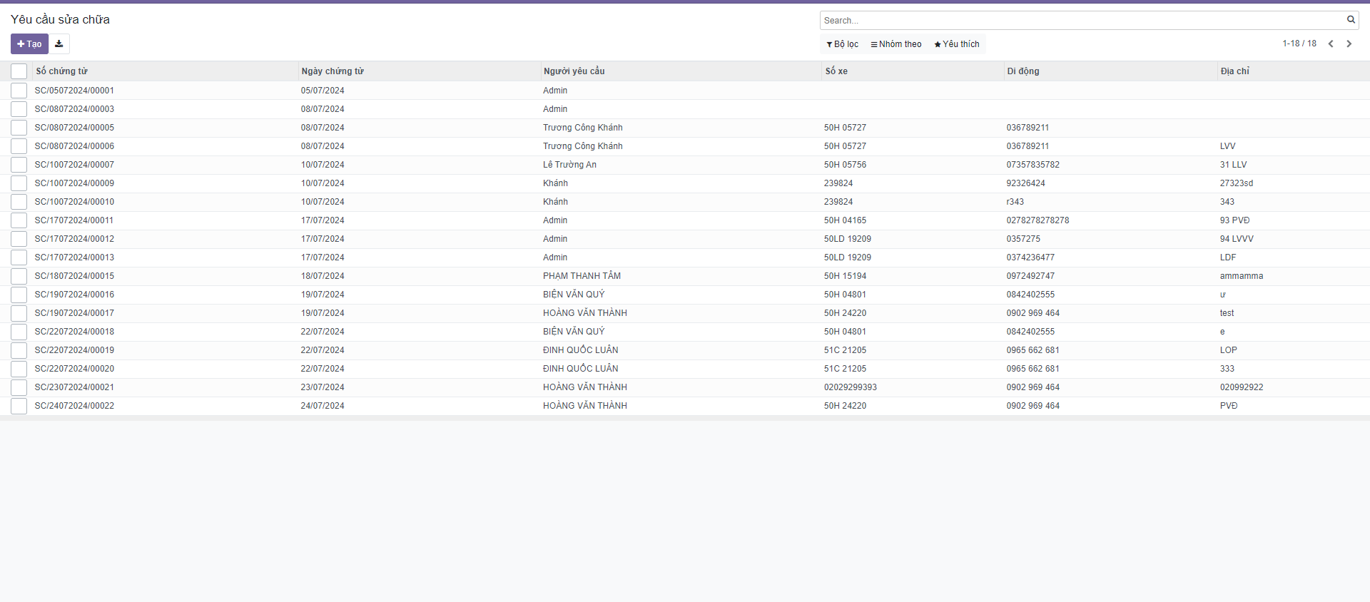Sort by Ngày chứng từ column header

[333, 71]
